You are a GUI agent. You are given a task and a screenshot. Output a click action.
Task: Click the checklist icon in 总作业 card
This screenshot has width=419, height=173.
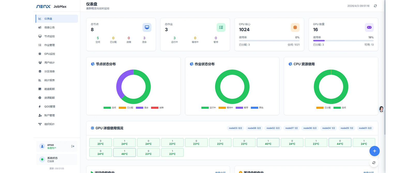coord(221,27)
